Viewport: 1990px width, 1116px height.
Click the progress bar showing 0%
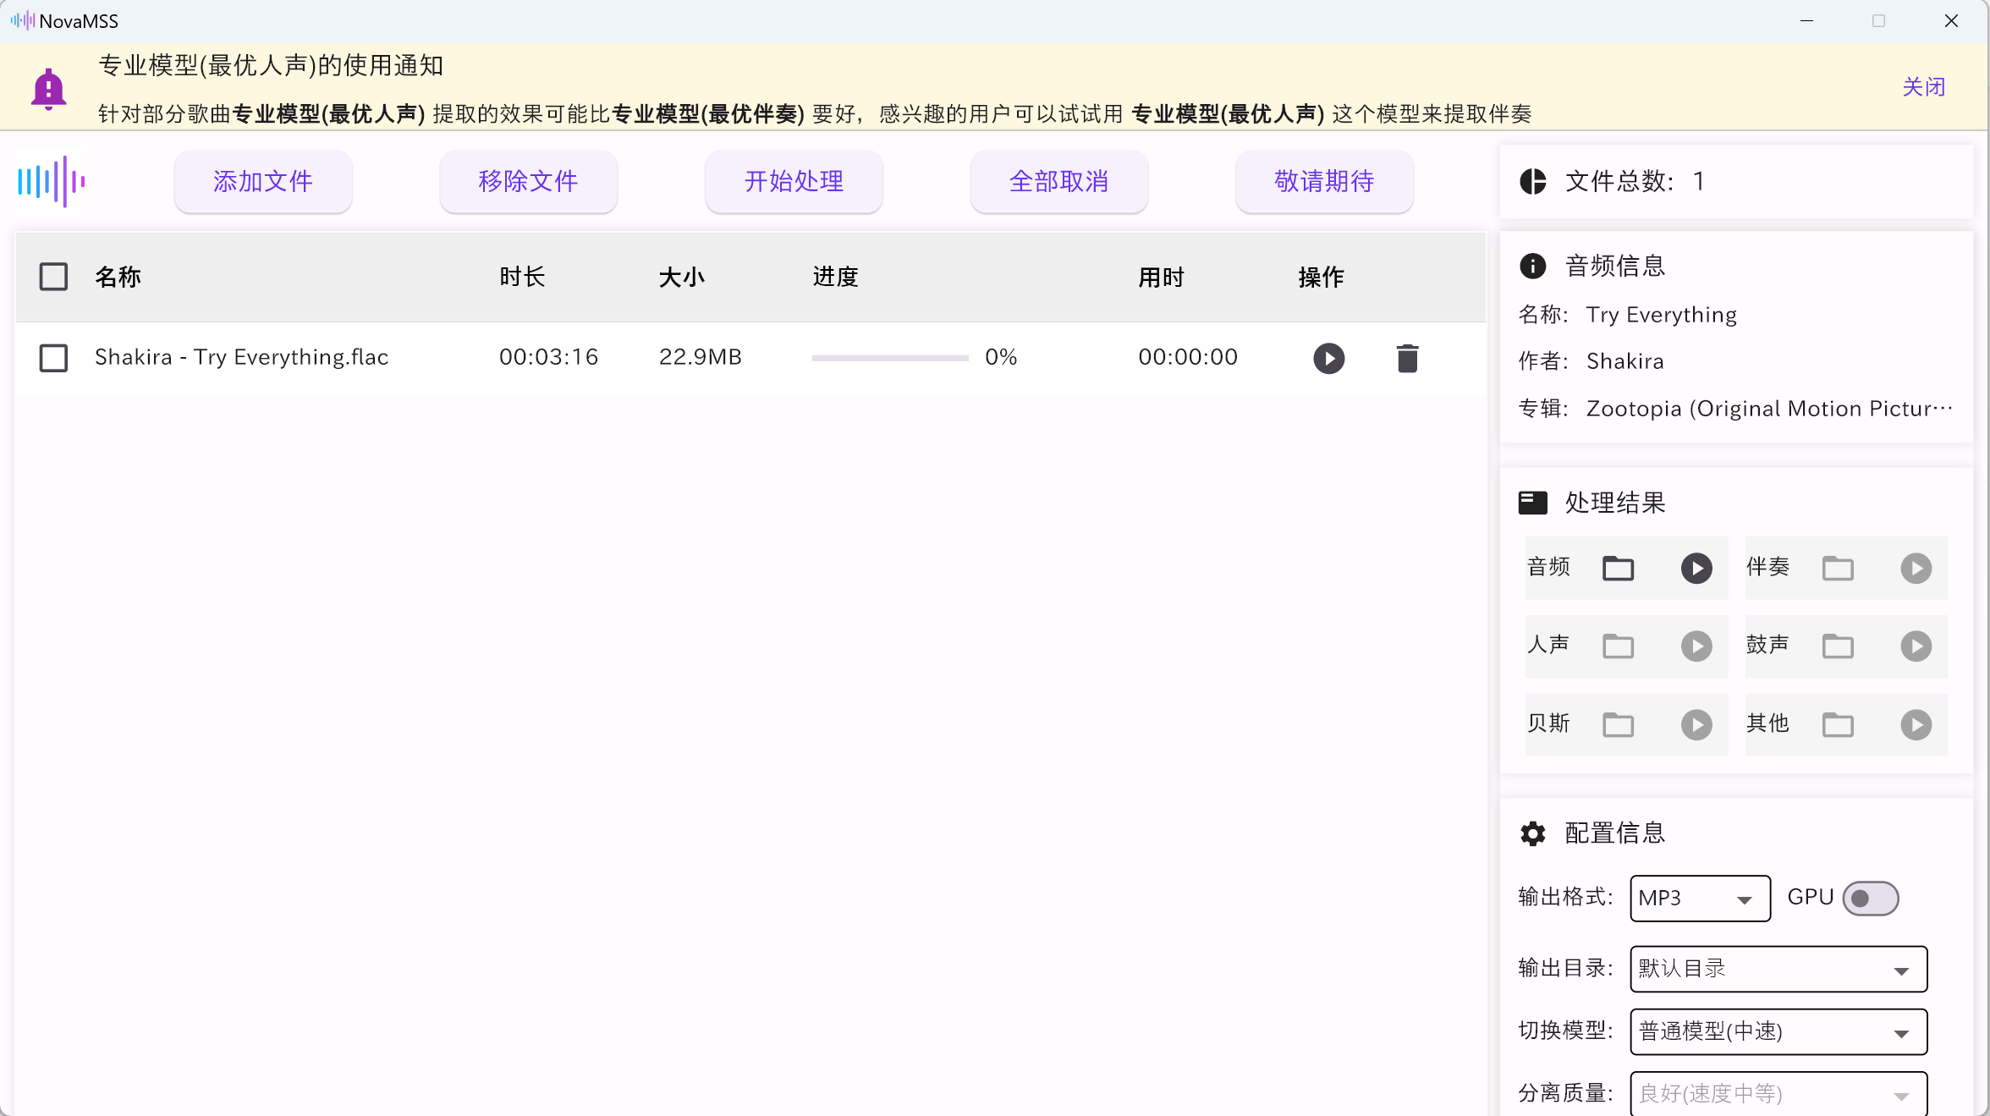(889, 358)
